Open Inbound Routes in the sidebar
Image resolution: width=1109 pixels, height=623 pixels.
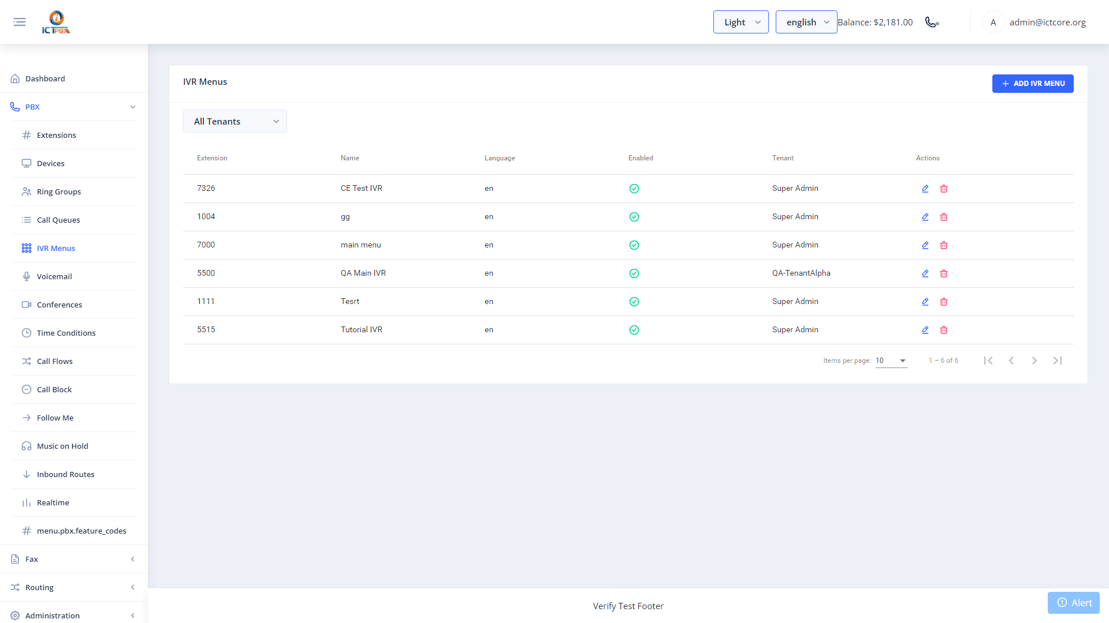click(74, 474)
